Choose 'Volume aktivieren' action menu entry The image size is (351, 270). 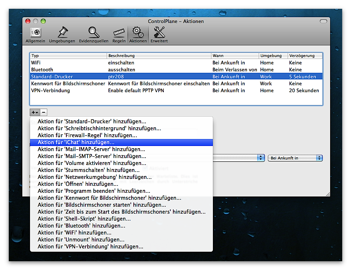121,163
